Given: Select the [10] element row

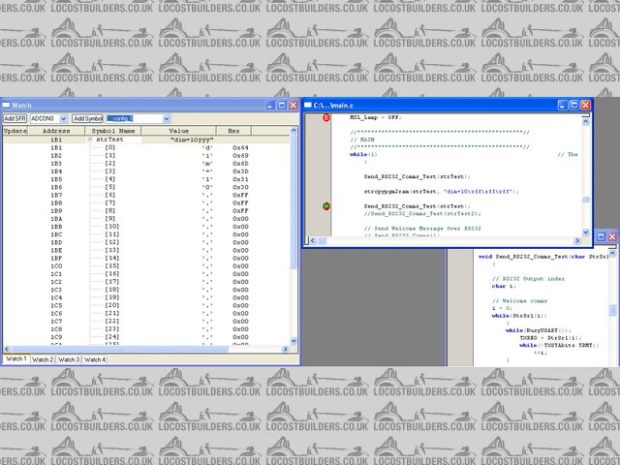Looking at the screenshot, I should (x=146, y=227).
